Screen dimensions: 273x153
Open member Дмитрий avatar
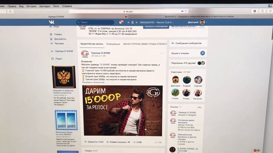pos(175,80)
